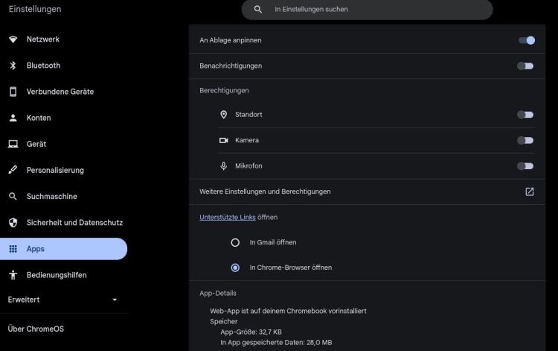Disable the An Ablage anpinnen toggle
The width and height of the screenshot is (558, 351).
527,40
